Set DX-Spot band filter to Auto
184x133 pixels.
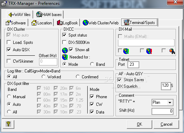click(9, 104)
